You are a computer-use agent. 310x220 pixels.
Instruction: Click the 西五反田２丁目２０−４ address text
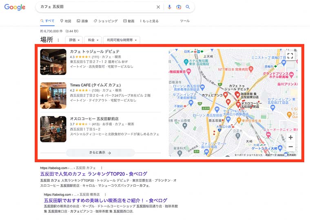[110, 96]
